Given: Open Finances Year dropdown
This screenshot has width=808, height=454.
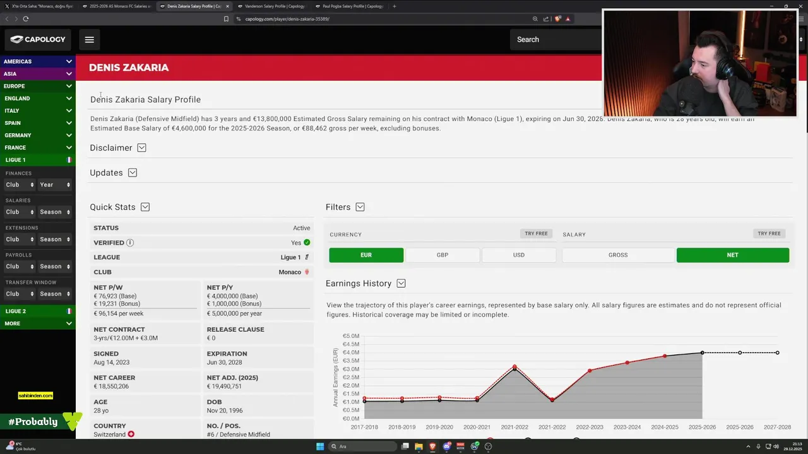Looking at the screenshot, I should tap(55, 185).
